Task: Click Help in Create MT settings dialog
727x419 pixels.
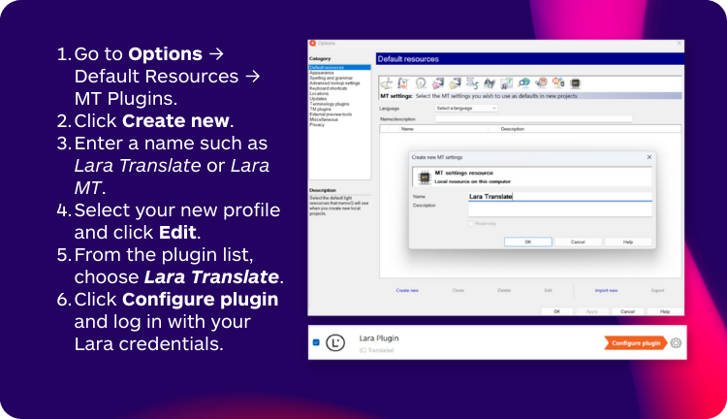Action: [x=628, y=242]
